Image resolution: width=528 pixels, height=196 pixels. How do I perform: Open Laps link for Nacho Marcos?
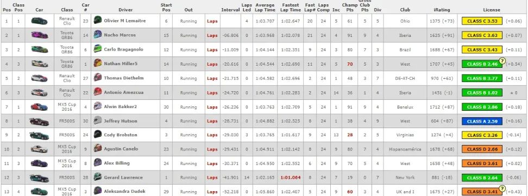point(212,35)
